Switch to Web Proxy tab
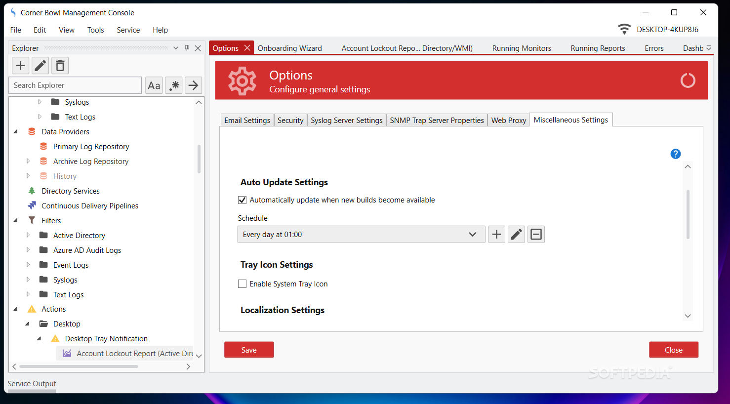The height and width of the screenshot is (404, 730). pos(509,121)
